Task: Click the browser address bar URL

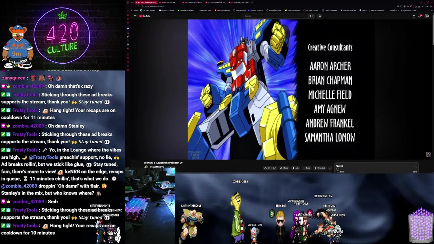Action: tap(155, 6)
